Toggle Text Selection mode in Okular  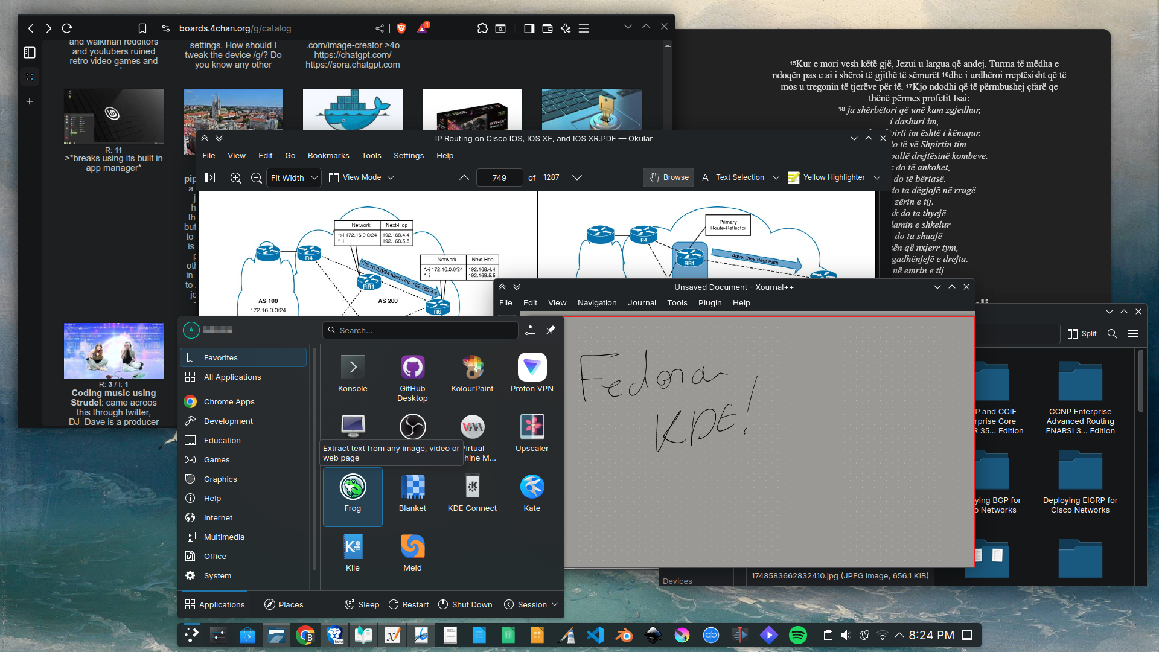(x=733, y=177)
